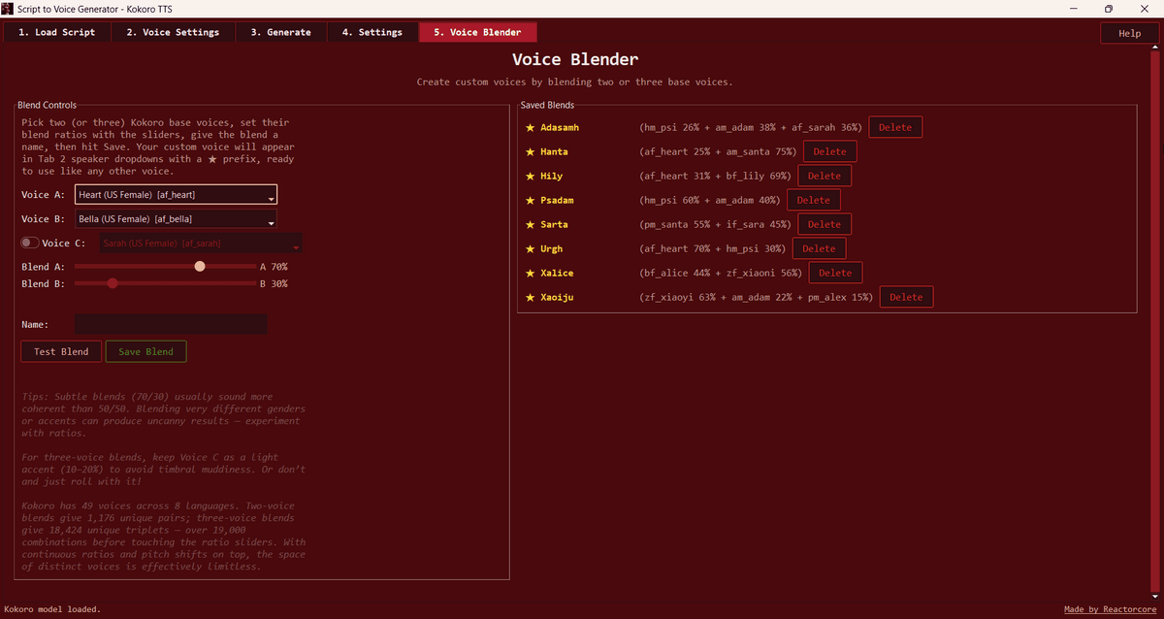Click the Hily blend name
This screenshot has width=1164, height=619.
551,176
